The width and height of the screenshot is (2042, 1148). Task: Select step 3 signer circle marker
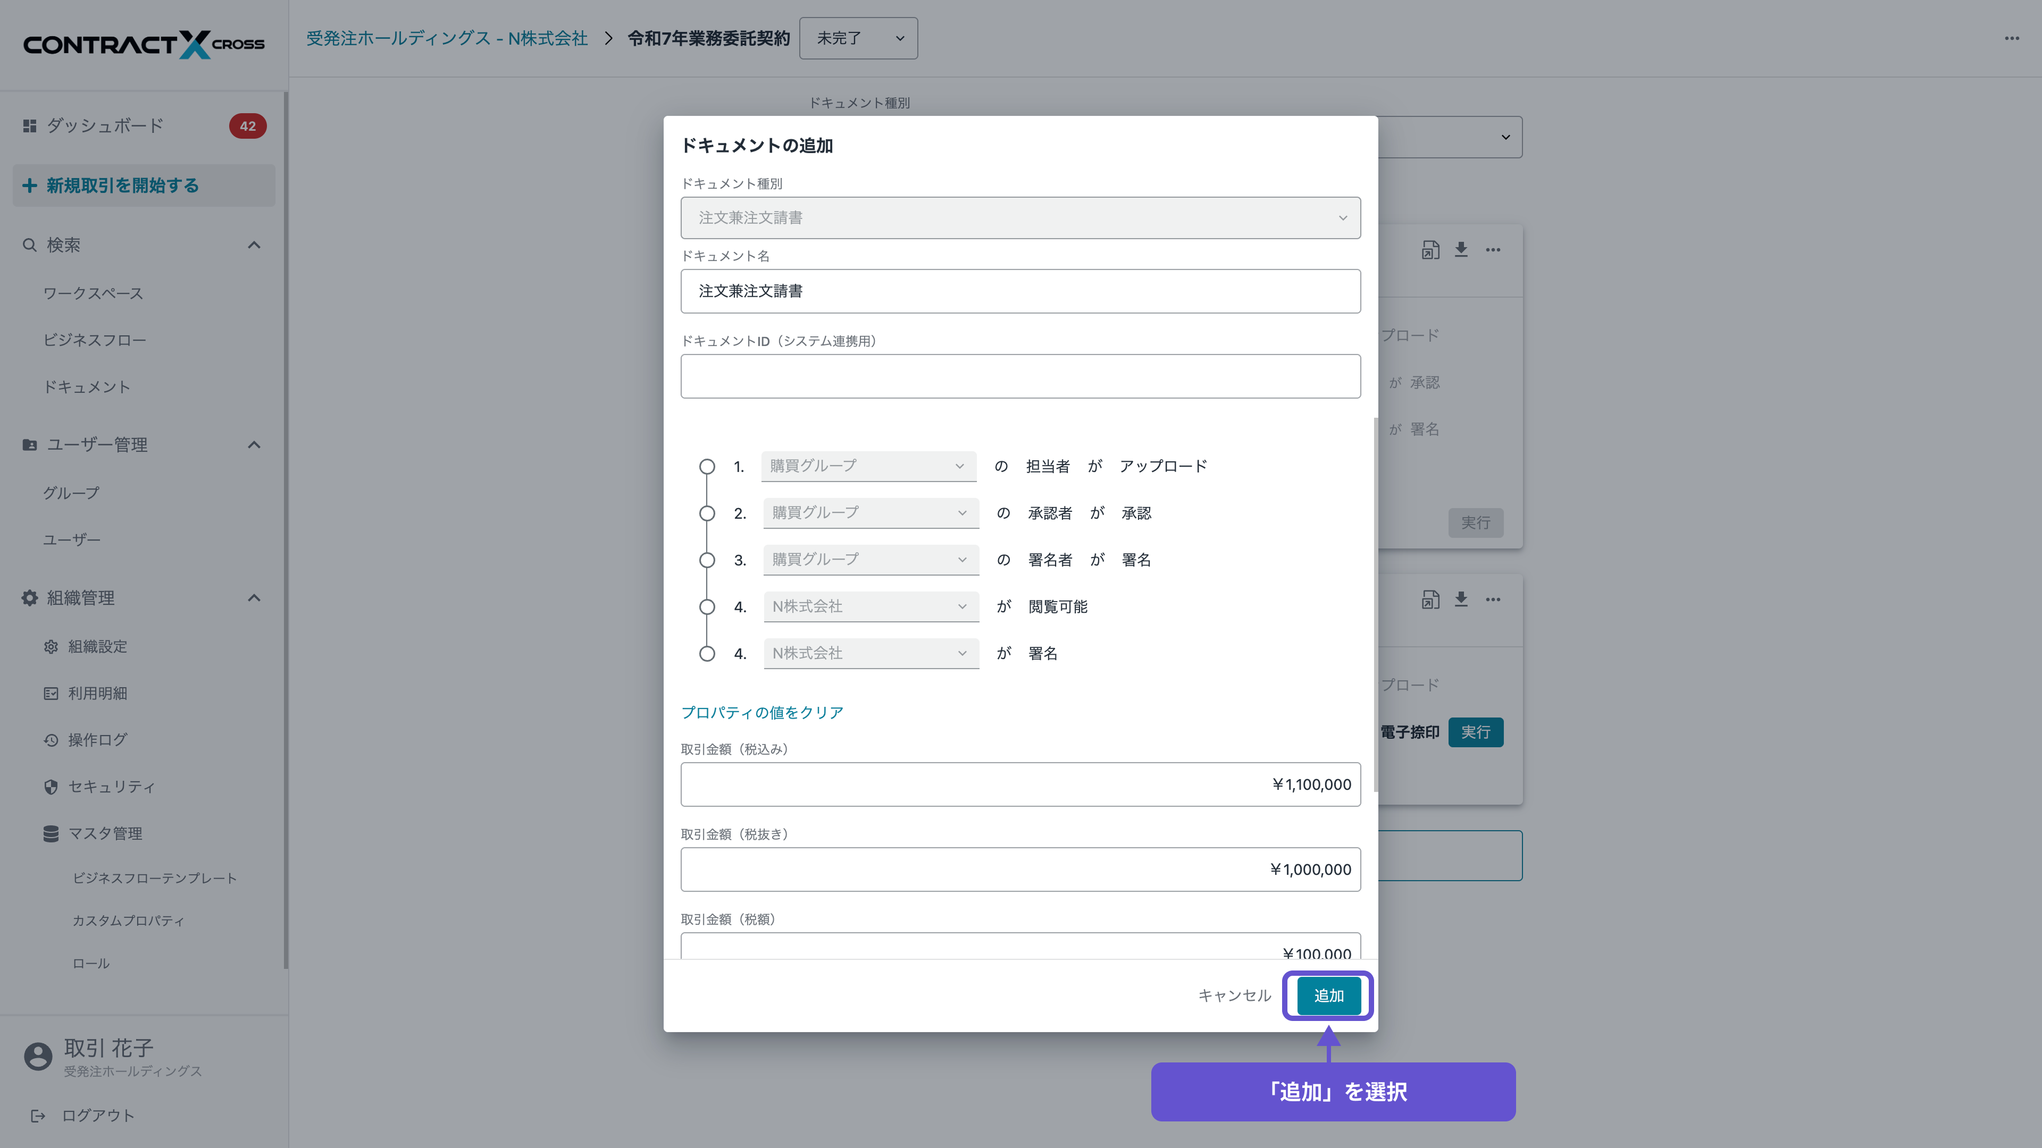pyautogui.click(x=707, y=560)
